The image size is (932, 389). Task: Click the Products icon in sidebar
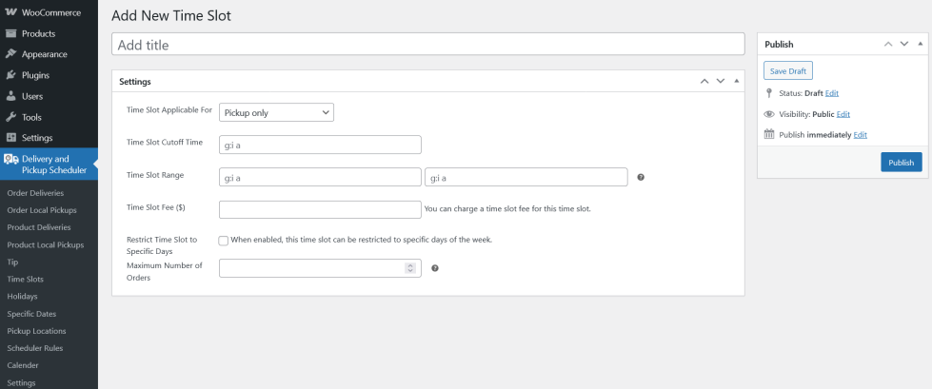10,33
